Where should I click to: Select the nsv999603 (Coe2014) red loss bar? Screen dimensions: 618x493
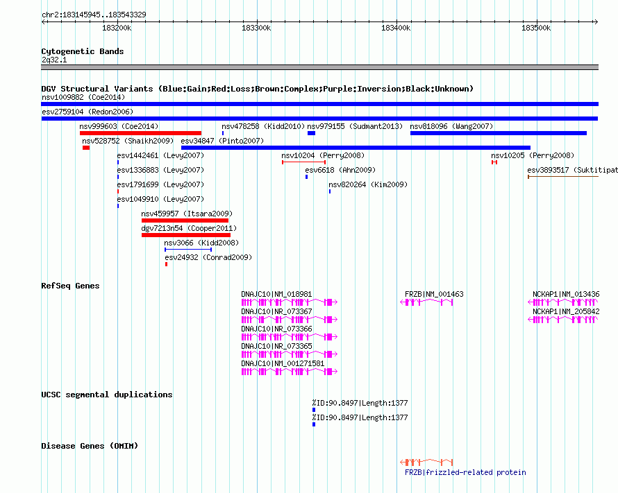[140, 133]
